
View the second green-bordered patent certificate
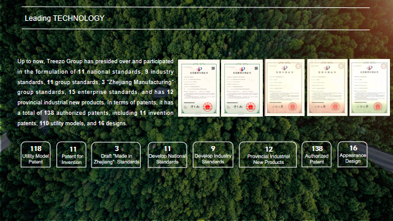point(242,88)
